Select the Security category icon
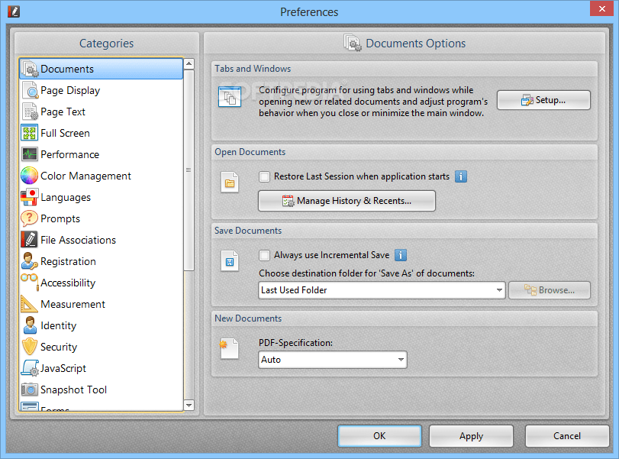 [x=29, y=347]
